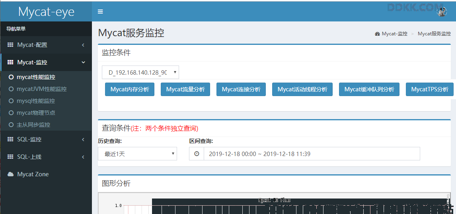The height and width of the screenshot is (214, 456).
Task: Click the Mycat缓冲队列分析 button
Action: (x=369, y=89)
